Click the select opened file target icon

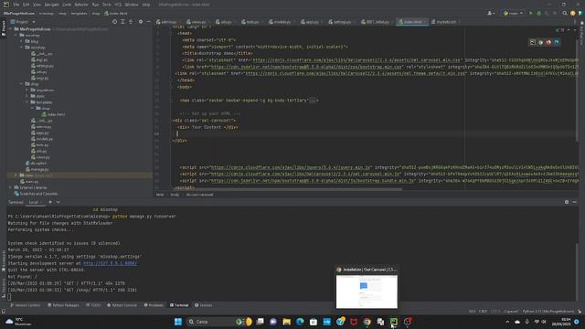click(114, 22)
